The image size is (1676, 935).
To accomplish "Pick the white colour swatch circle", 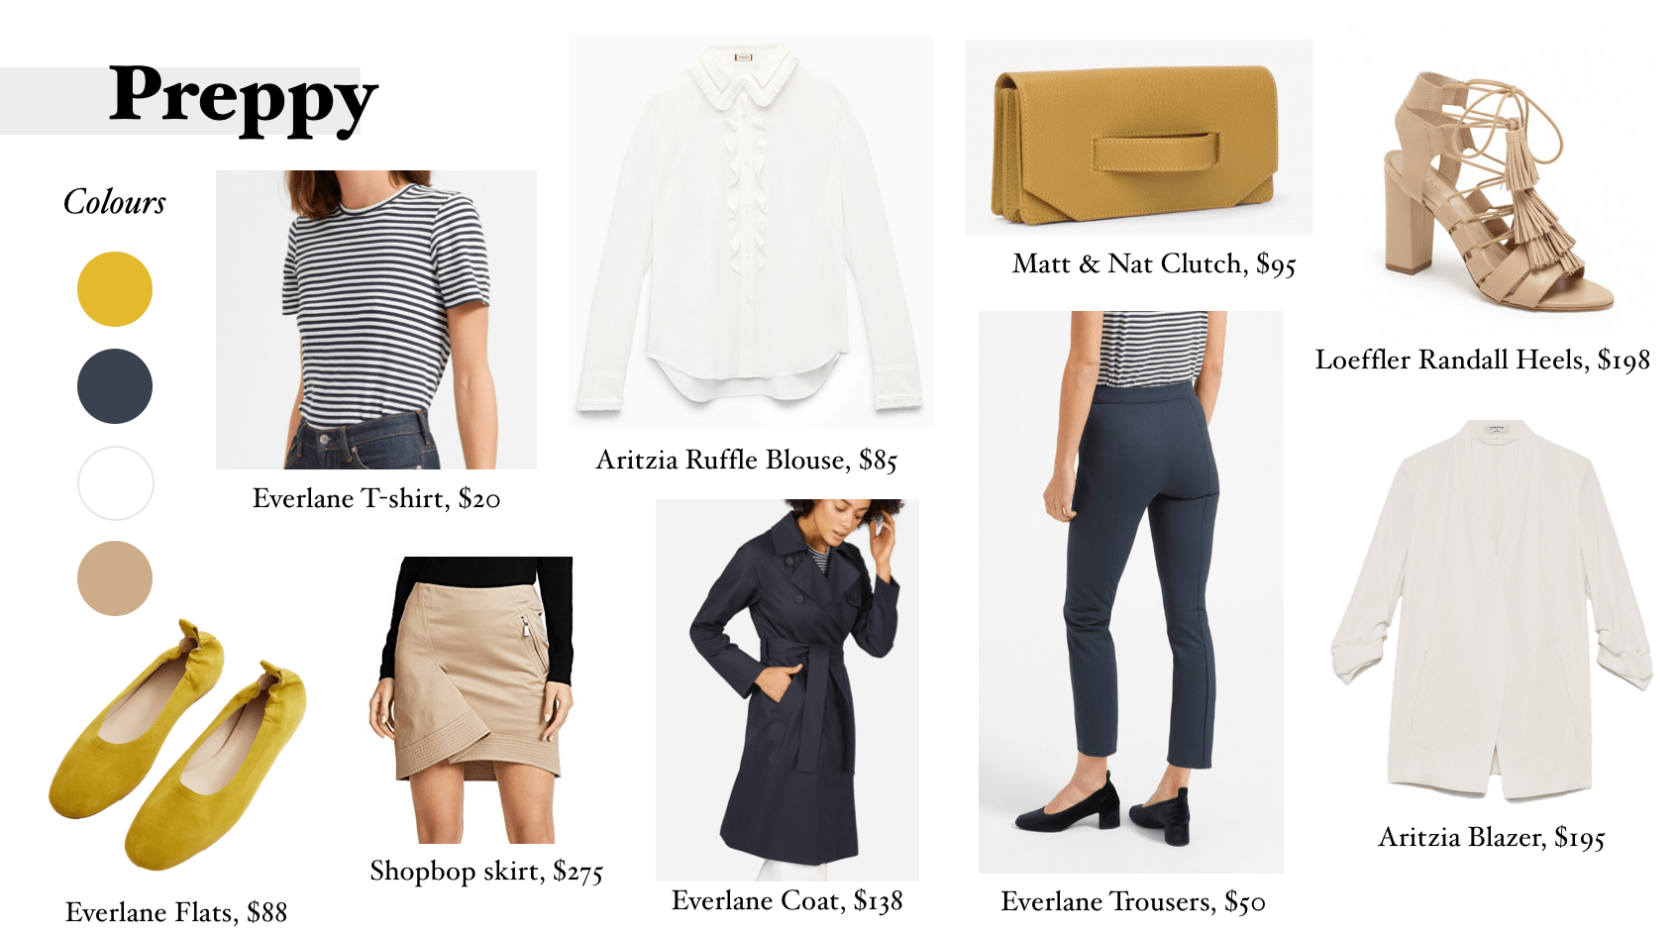I will (115, 483).
